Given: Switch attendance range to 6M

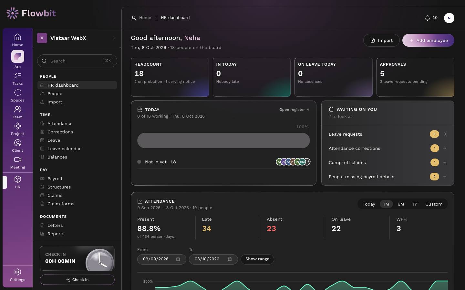Looking at the screenshot, I should point(401,204).
